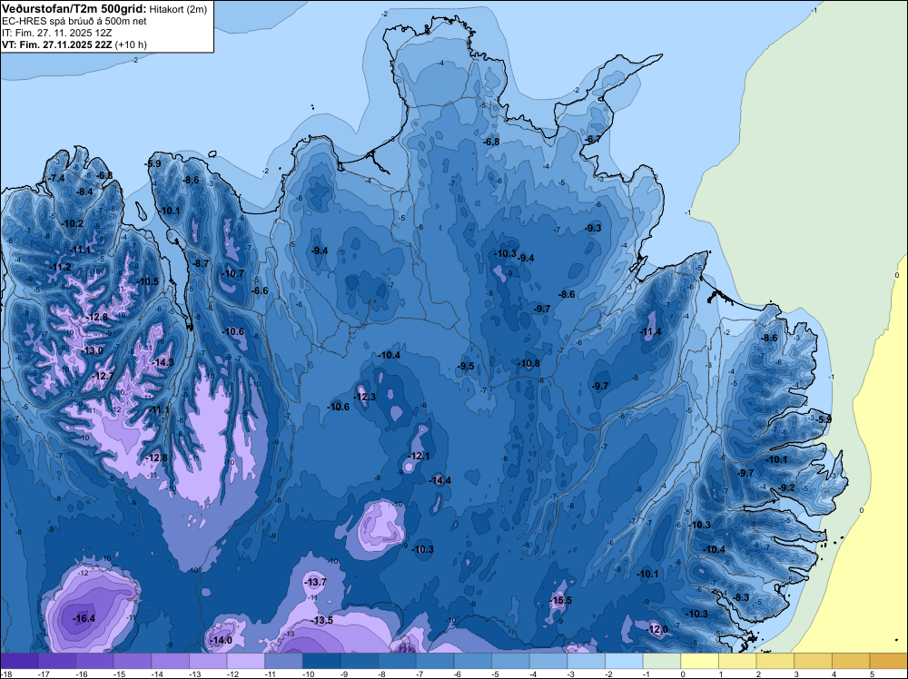This screenshot has width=908, height=679.
Task: Select the -9.2 temperature reading
Action: (x=787, y=487)
